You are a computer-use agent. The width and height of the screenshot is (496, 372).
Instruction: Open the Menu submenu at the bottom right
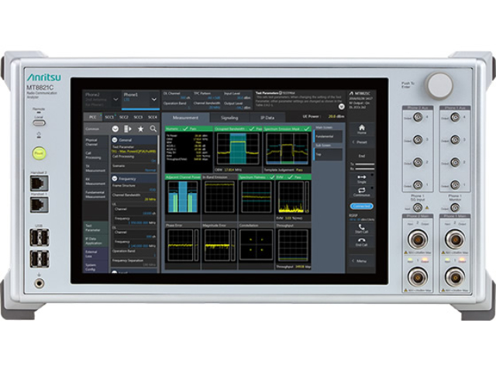(x=360, y=261)
